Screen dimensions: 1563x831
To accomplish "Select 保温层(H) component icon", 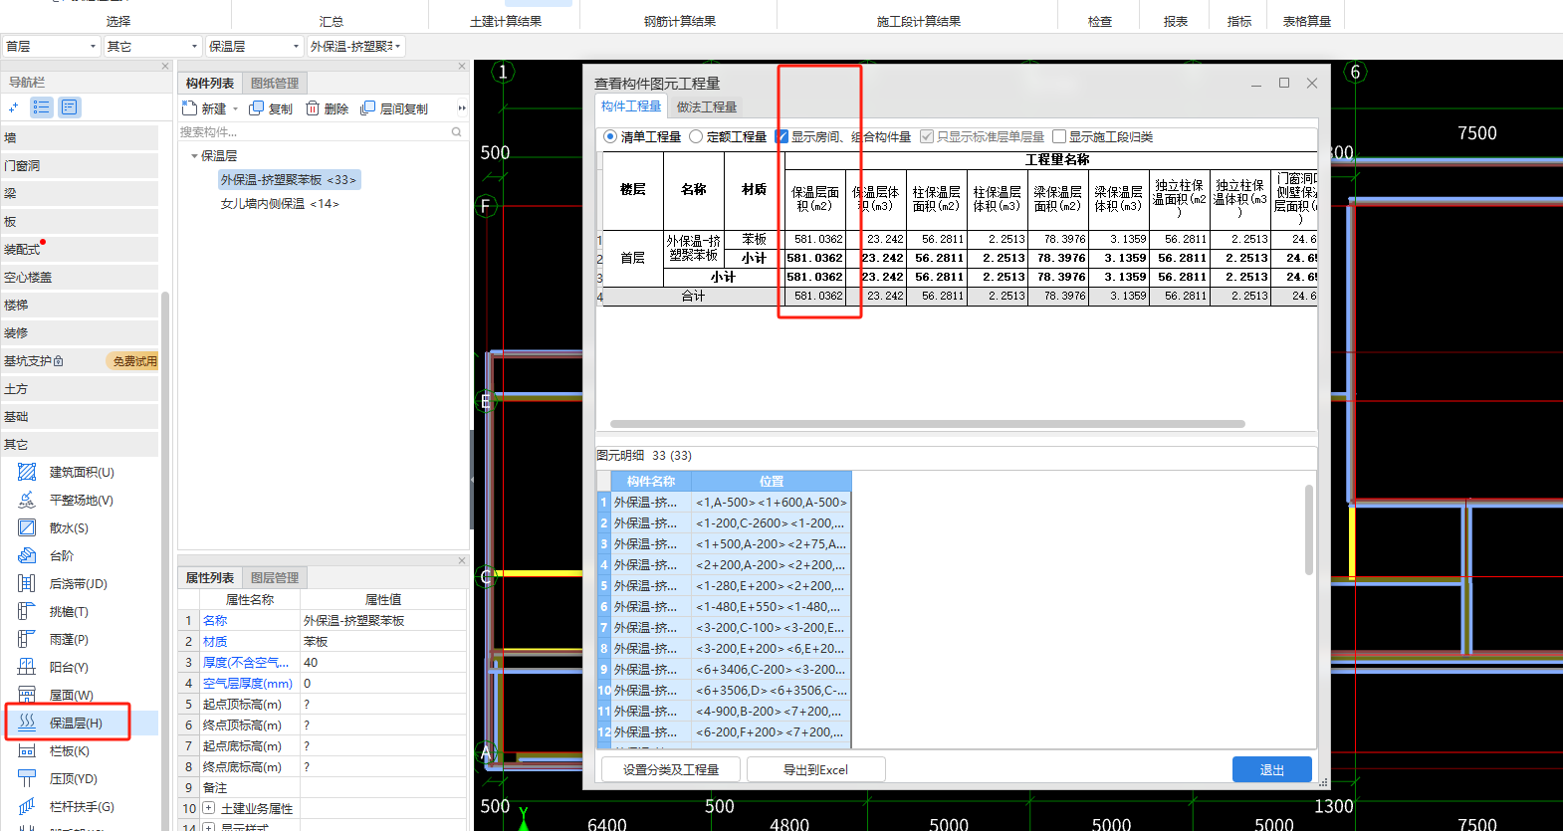I will [x=27, y=723].
